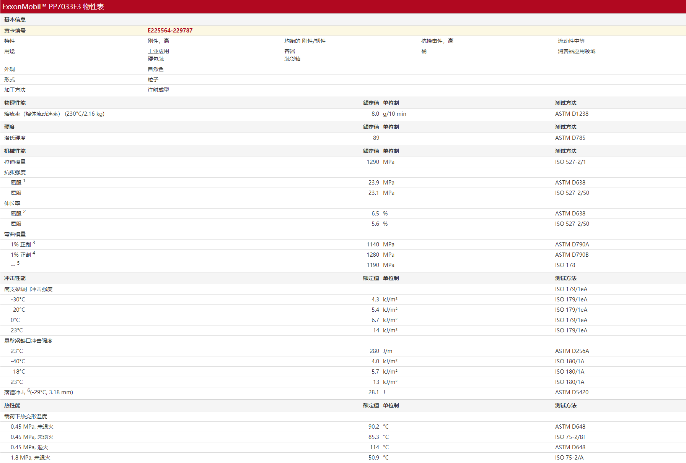Viewport: 686px width, 463px height.
Task: Click the elongation value 6.5
Action: [375, 214]
